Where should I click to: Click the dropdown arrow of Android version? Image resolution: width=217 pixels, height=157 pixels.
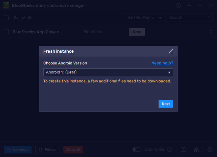[169, 73]
